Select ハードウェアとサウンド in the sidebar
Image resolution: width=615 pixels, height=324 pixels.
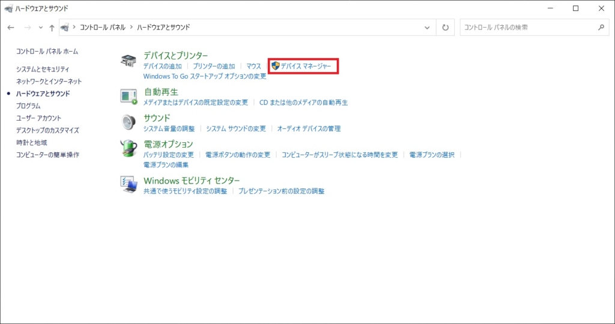(x=43, y=94)
